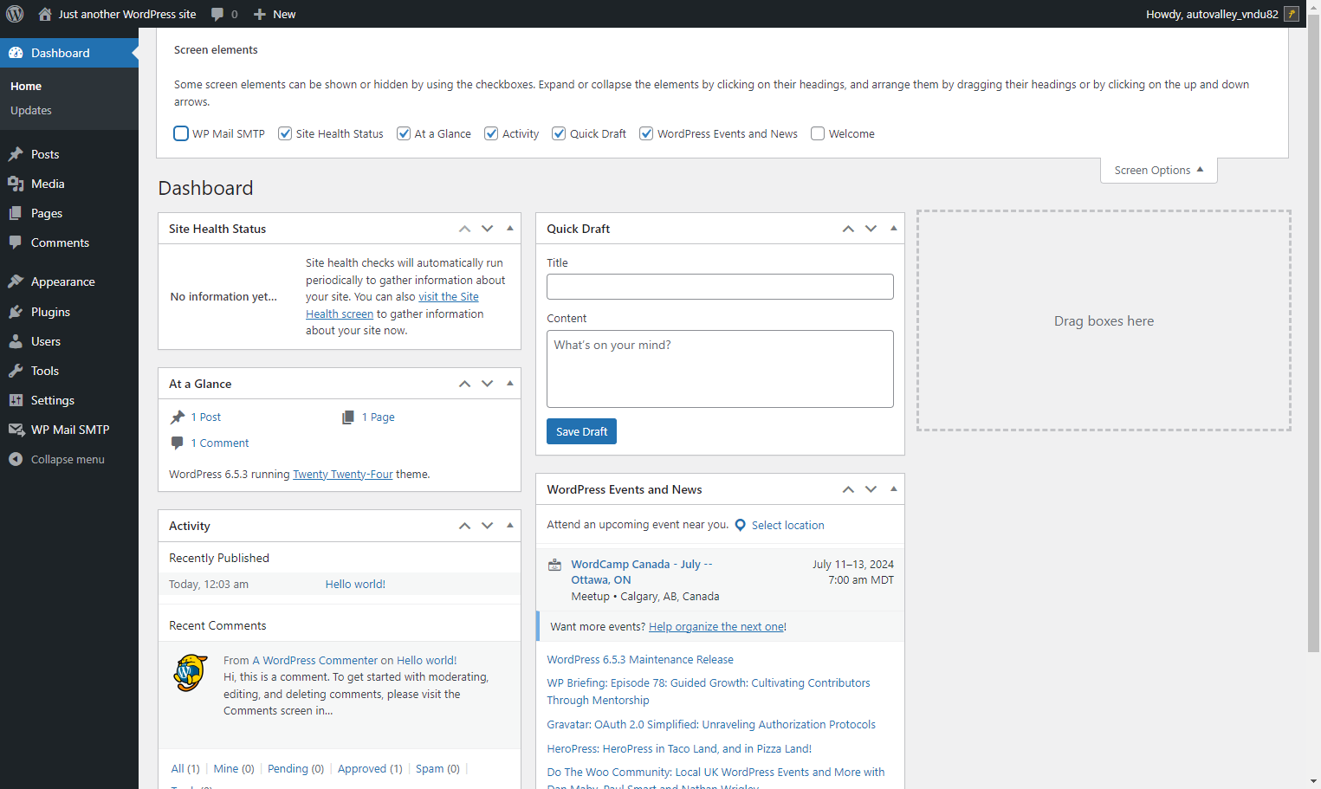
Task: Uncheck WordPress Events and News checkbox
Action: 646,133
